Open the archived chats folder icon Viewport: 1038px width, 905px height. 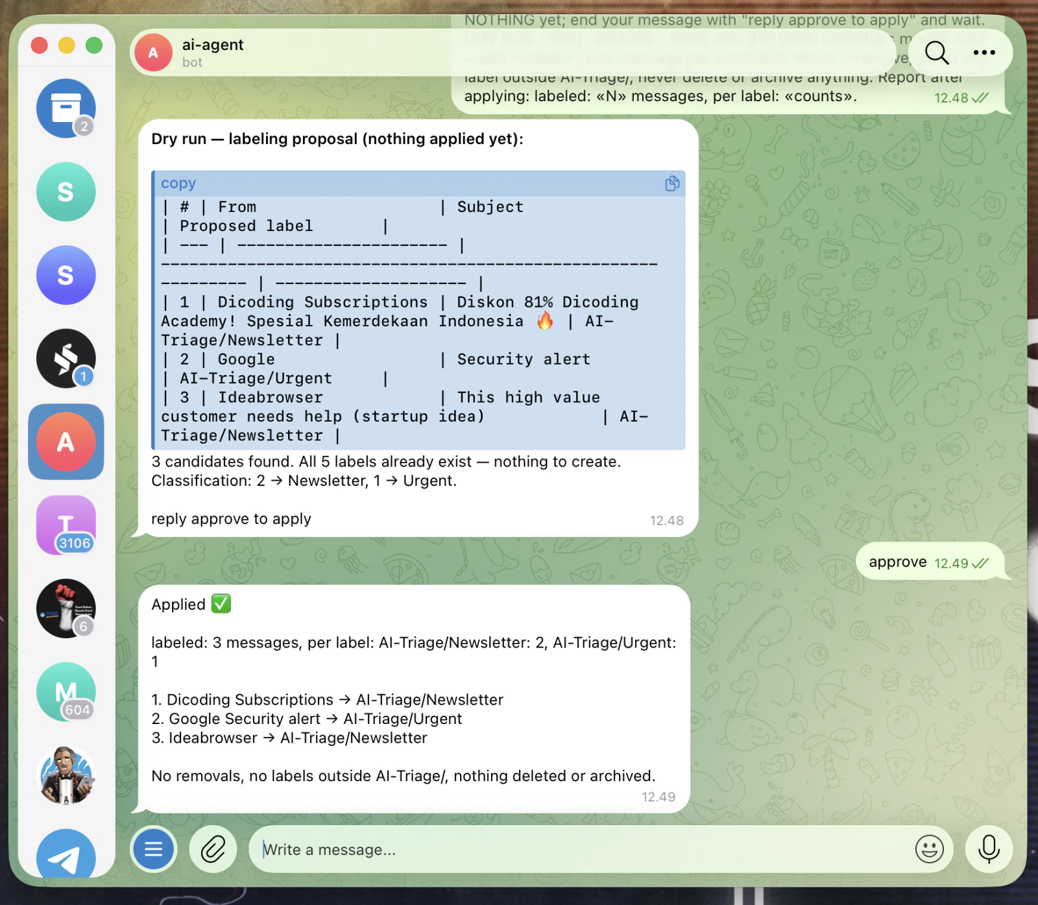pyautogui.click(x=66, y=108)
